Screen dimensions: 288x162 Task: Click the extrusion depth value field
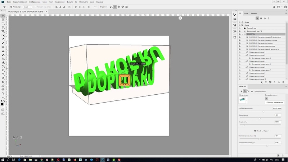coord(277,108)
